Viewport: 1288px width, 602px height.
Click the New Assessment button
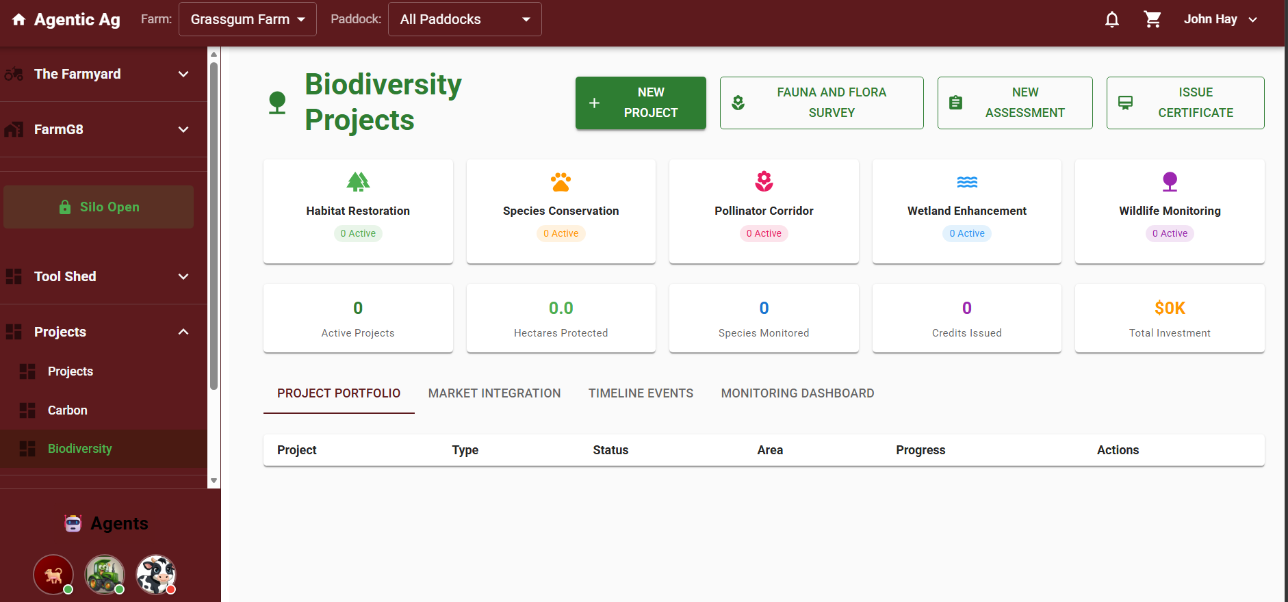tap(1015, 103)
